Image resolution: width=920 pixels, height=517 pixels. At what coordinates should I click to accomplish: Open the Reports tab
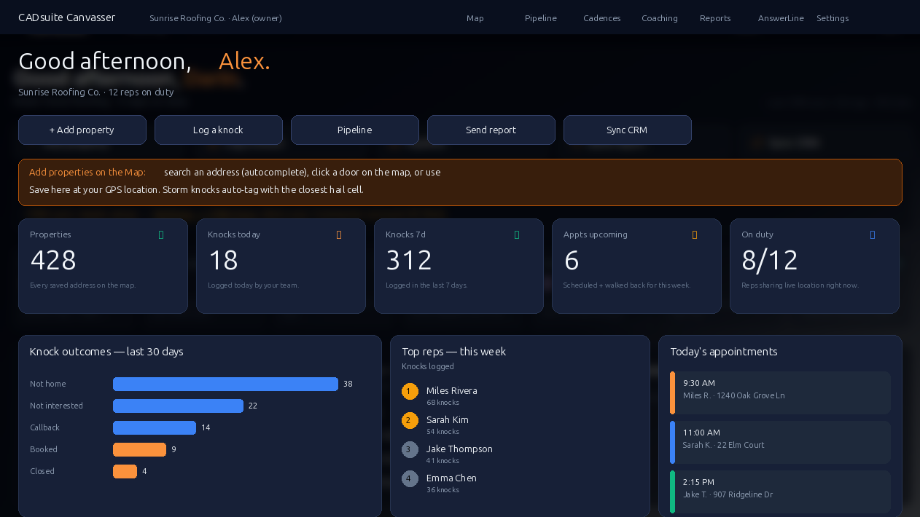(715, 18)
